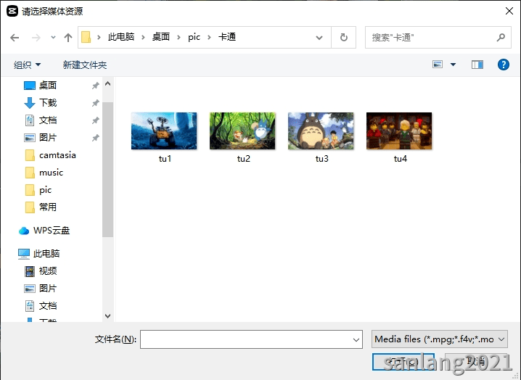
Task: Select pic in the address path
Action: coord(194,37)
